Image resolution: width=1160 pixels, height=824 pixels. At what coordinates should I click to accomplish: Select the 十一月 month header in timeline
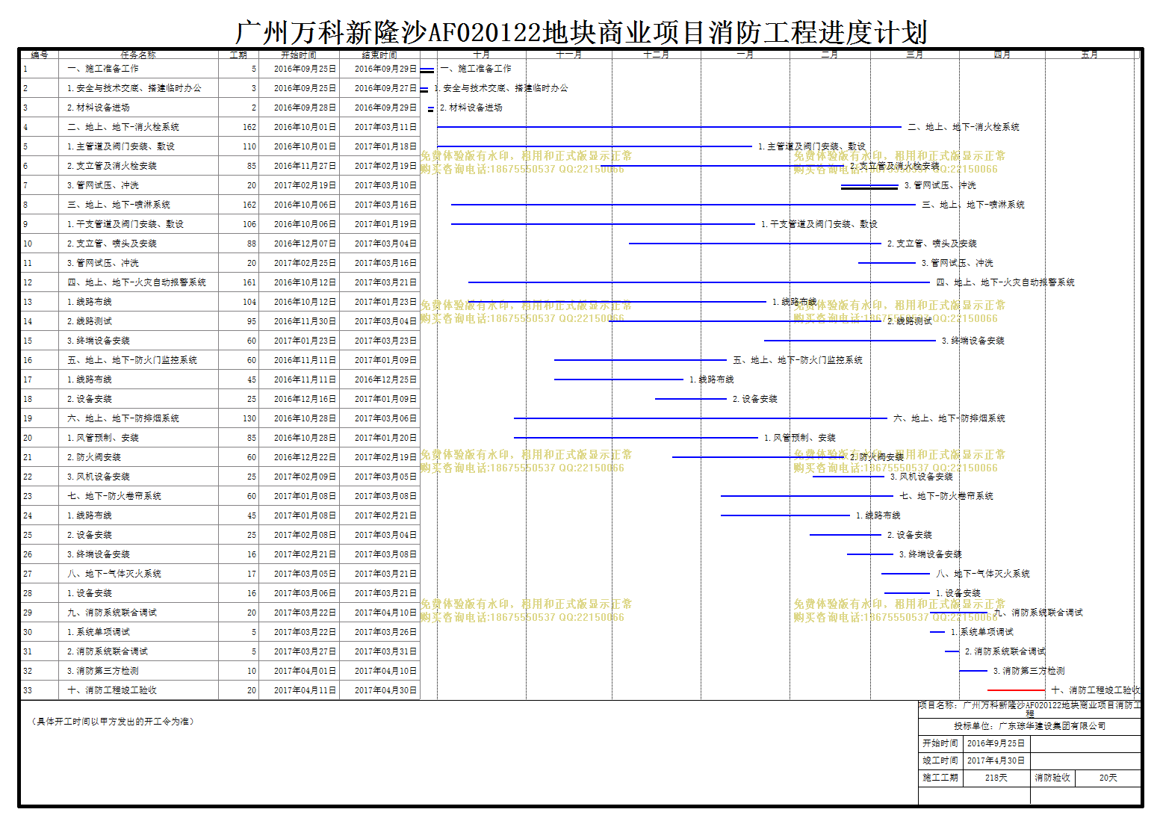click(x=569, y=55)
